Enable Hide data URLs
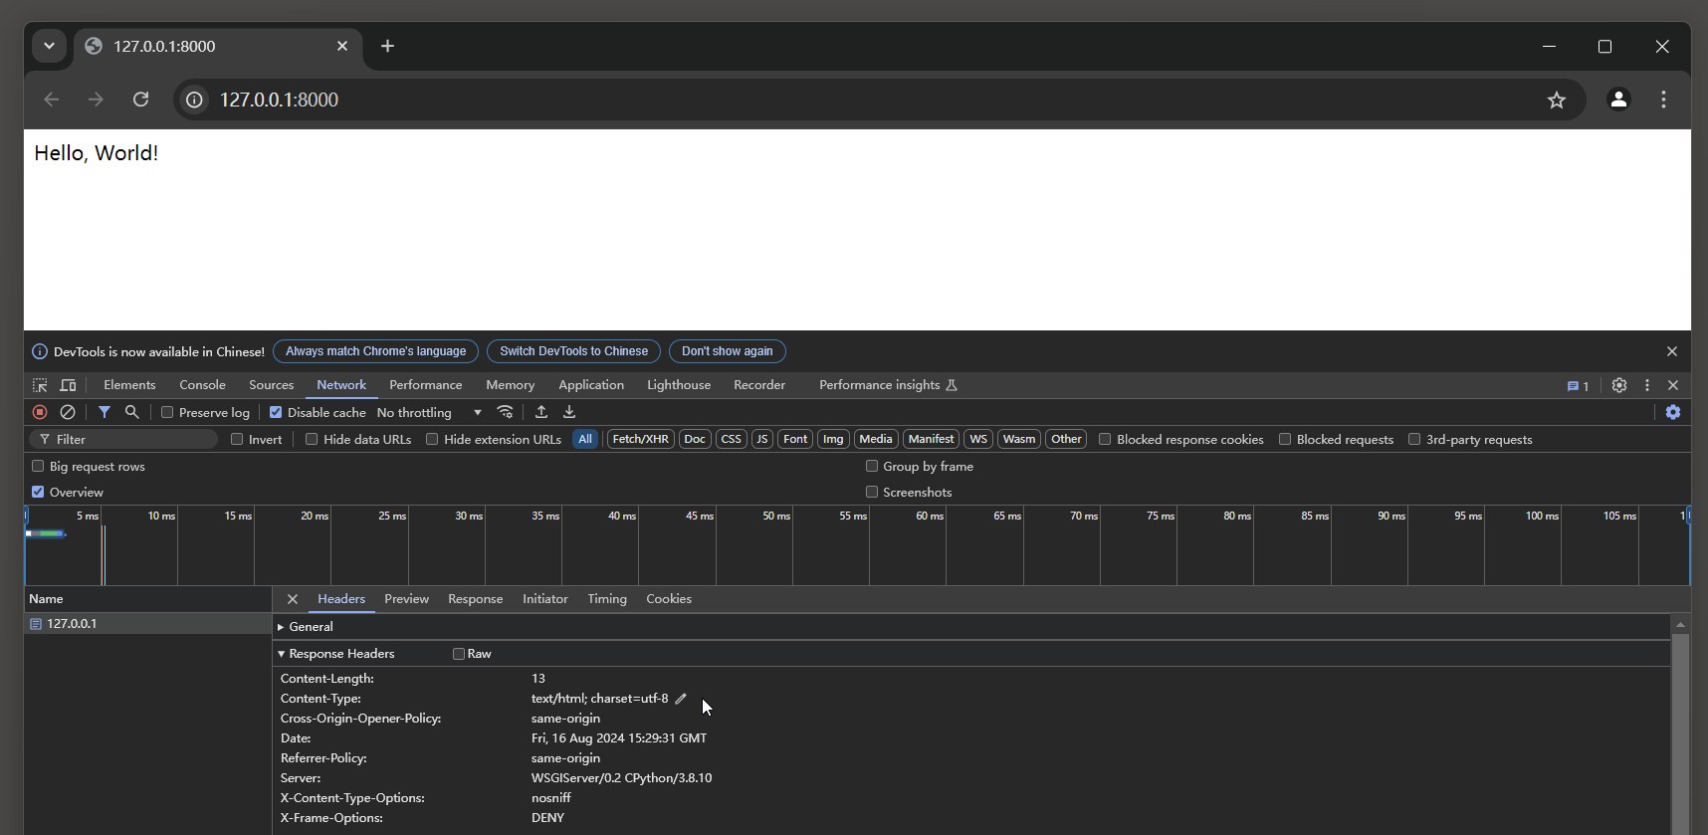Viewport: 1708px width, 835px height. click(x=312, y=439)
